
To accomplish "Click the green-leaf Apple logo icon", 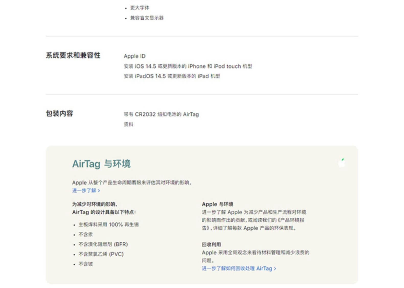I will coord(342,163).
